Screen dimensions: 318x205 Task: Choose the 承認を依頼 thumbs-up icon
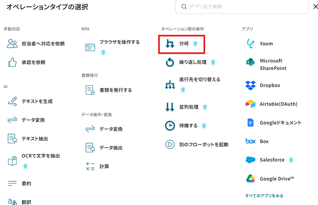click(12, 62)
